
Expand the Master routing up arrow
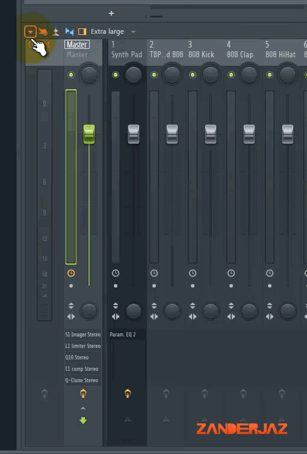(x=83, y=409)
